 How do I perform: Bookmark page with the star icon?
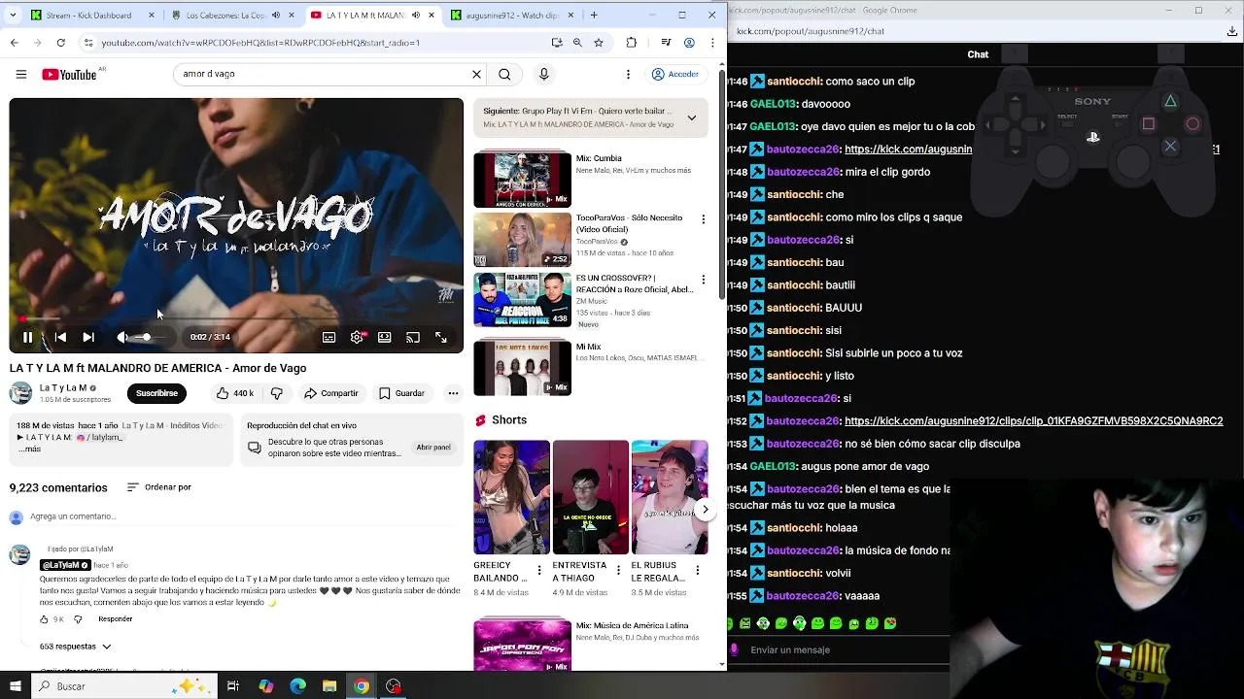(x=599, y=43)
